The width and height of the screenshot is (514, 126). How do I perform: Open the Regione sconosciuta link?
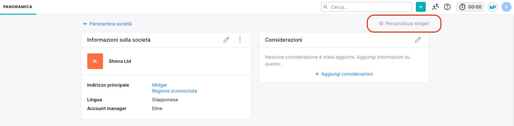point(175,91)
